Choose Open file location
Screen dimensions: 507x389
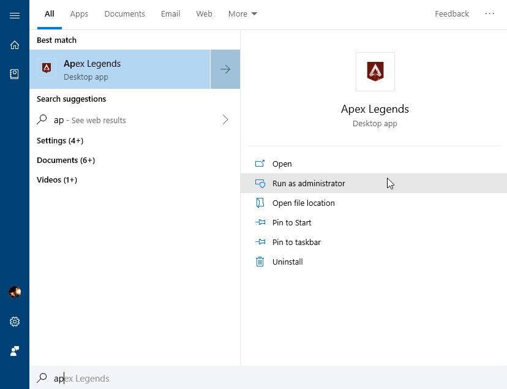pyautogui.click(x=303, y=203)
